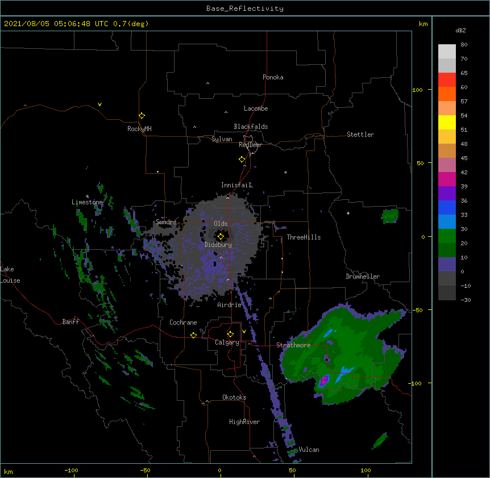490x478 pixels.
Task: Click the Vulcan city label
Action: pyautogui.click(x=309, y=450)
